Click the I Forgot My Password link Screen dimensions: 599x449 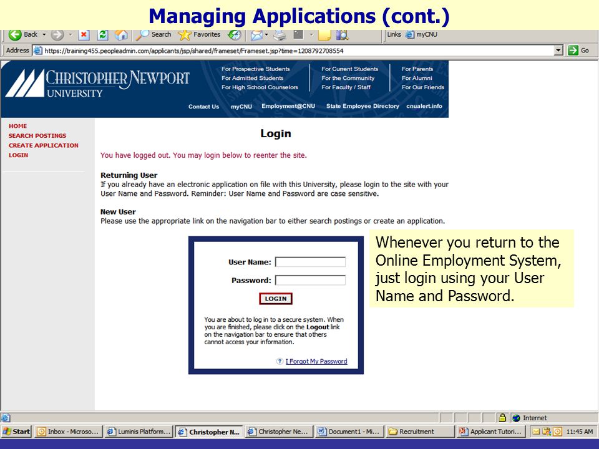tap(316, 361)
